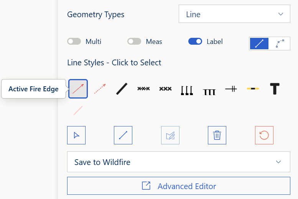The width and height of the screenshot is (298, 199).
Task: Select the x-x-x dashed cross line style
Action: (x=143, y=89)
